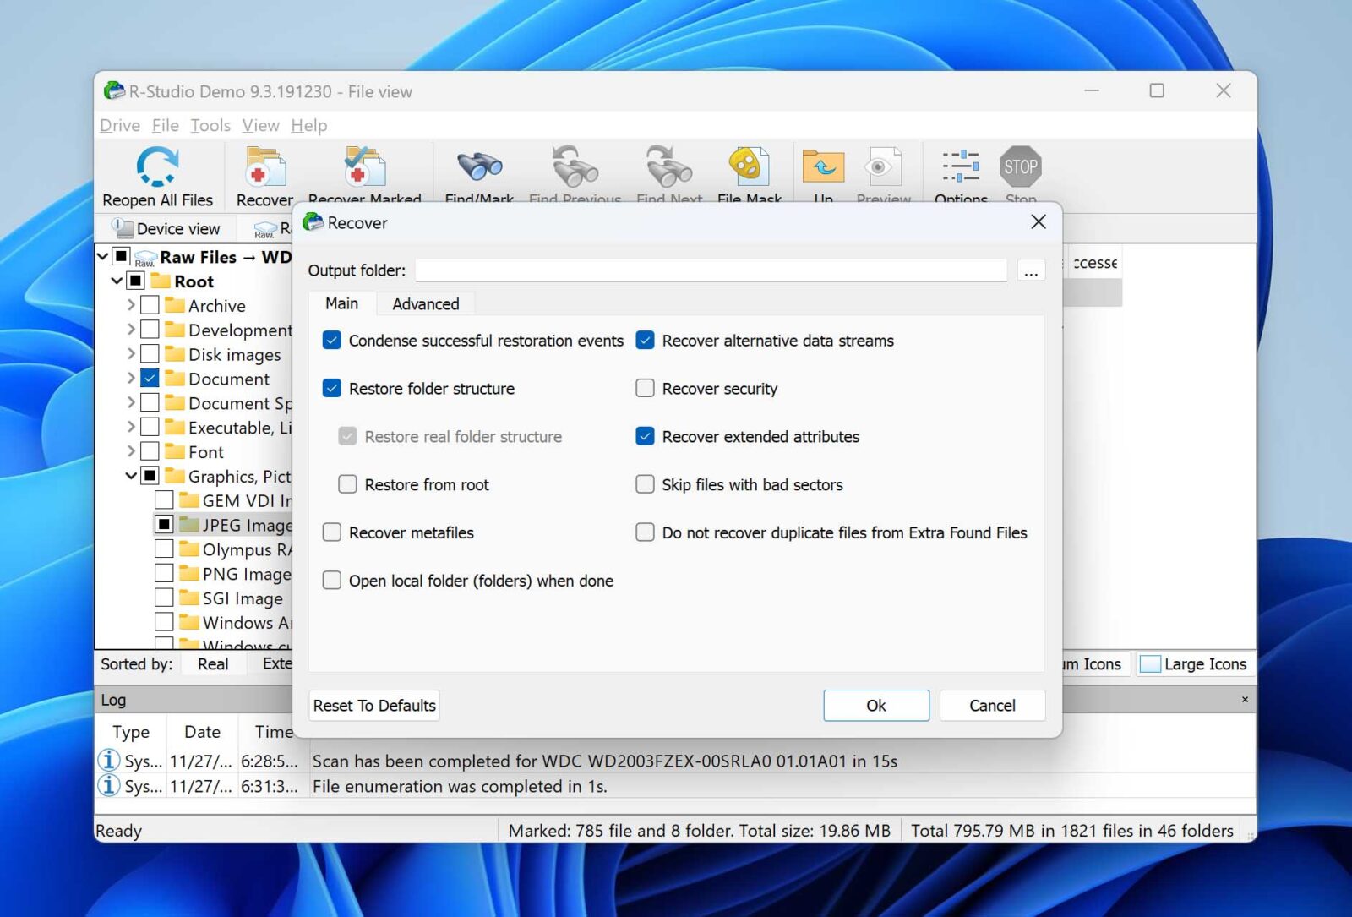Click the File Mask icon

(x=747, y=166)
